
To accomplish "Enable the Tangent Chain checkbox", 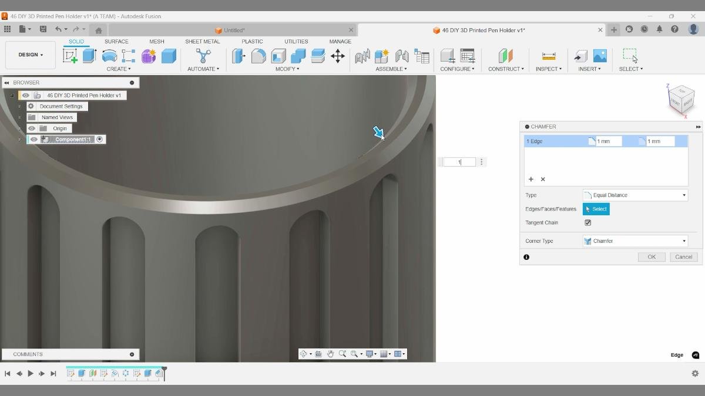I will point(587,222).
